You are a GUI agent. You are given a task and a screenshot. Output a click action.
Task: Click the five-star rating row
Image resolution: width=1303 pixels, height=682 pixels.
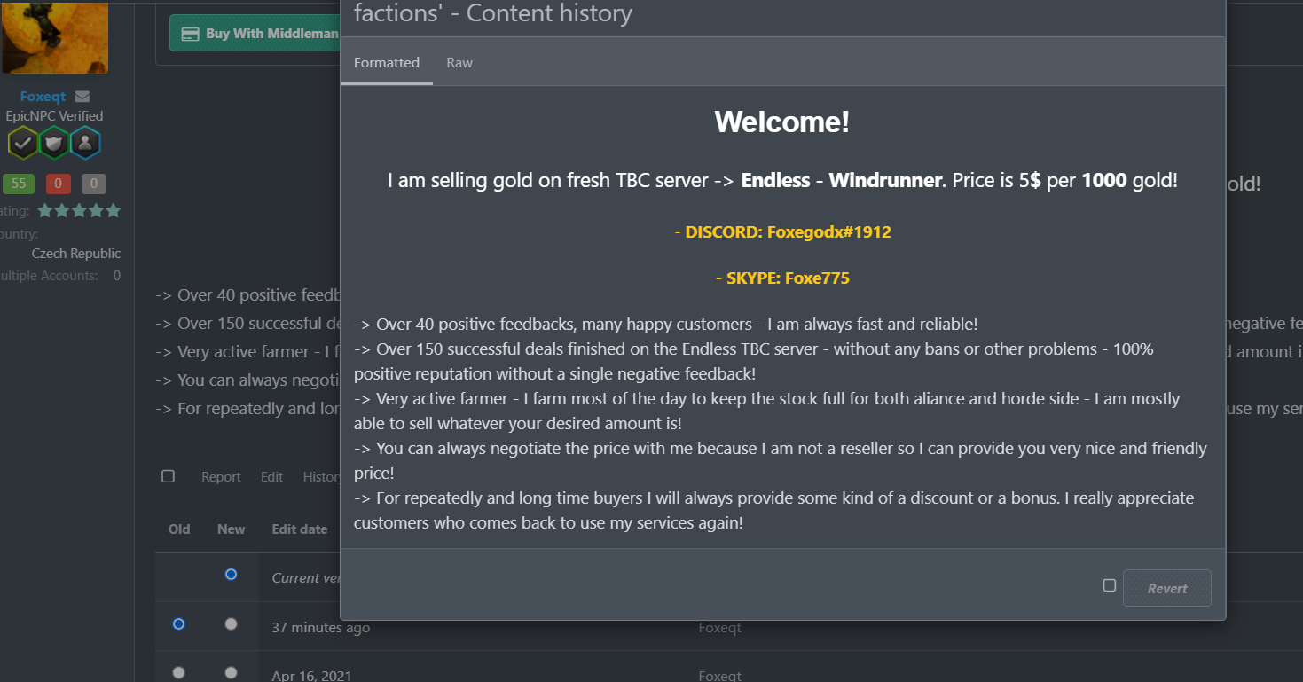[x=79, y=211]
